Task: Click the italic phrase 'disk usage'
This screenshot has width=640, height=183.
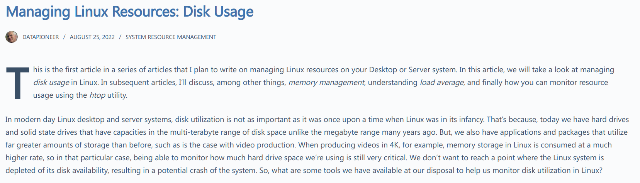Action: 51,82
